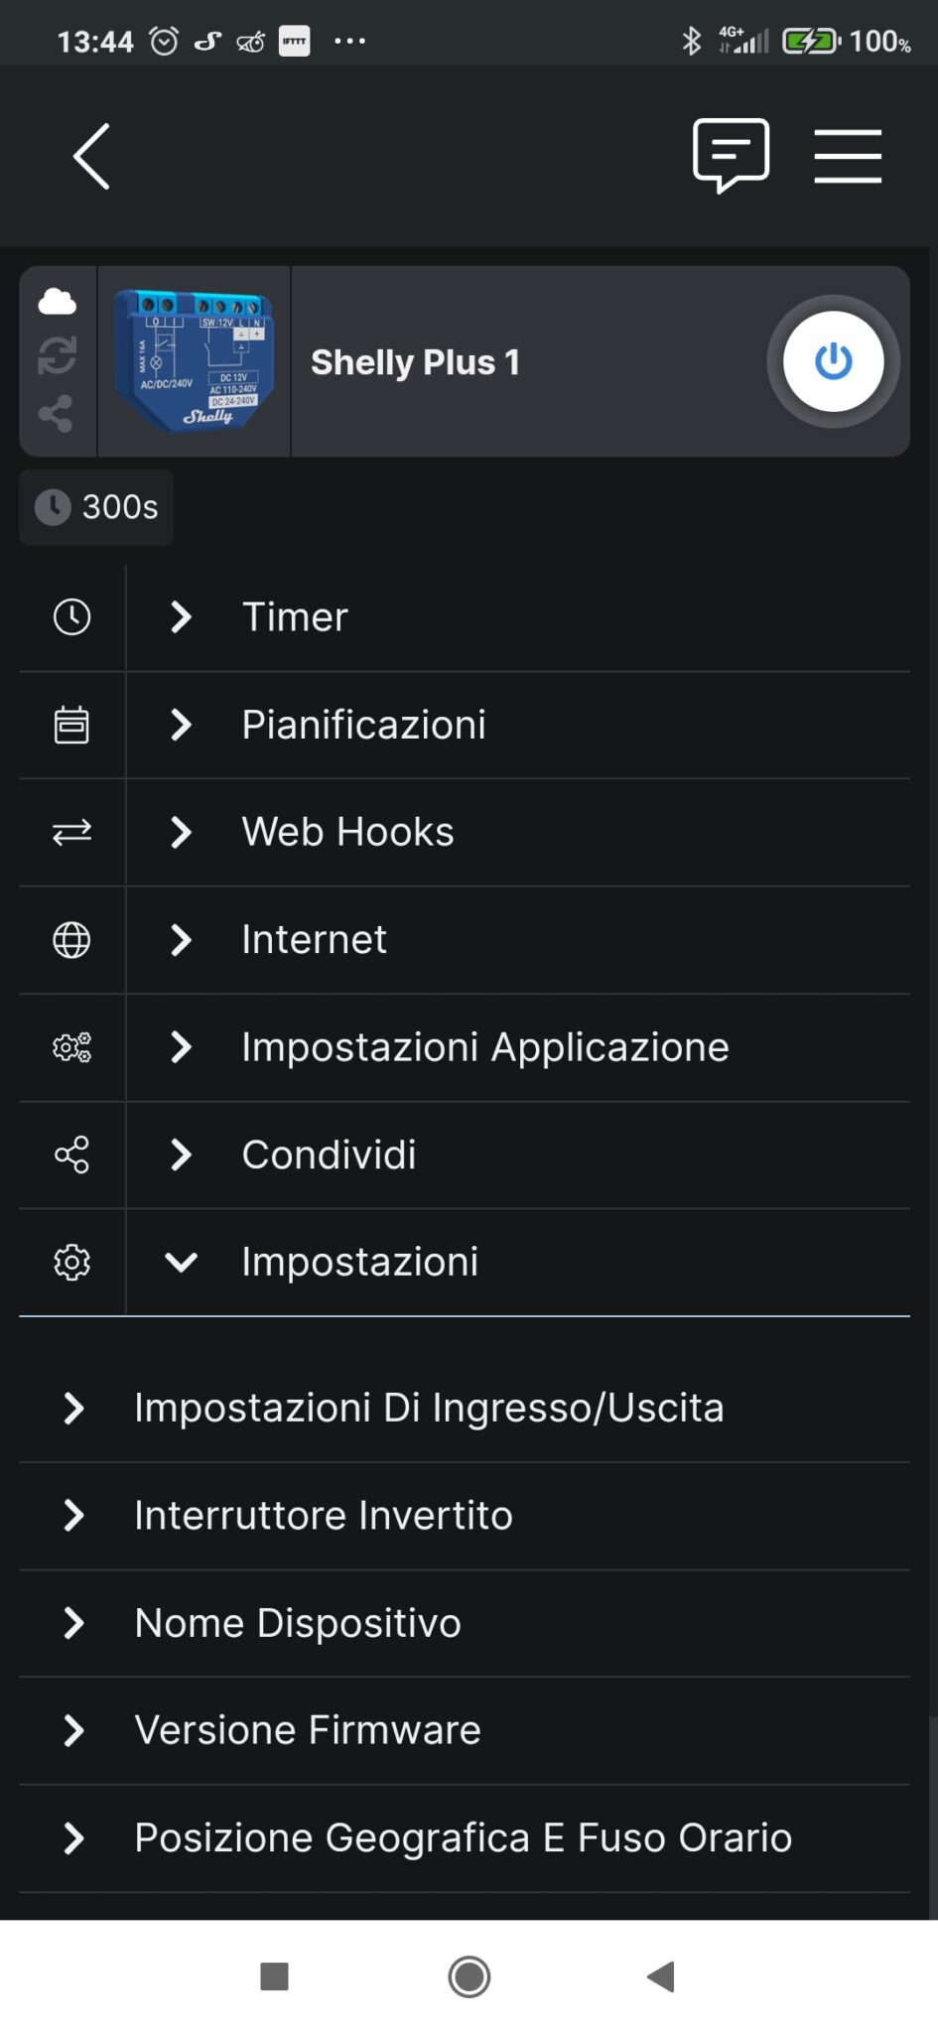Collapse the Impostazioni section
The image size is (938, 2033).
point(360,1262)
